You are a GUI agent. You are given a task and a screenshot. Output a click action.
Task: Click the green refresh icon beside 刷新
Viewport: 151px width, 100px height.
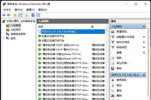click(x=113, y=58)
